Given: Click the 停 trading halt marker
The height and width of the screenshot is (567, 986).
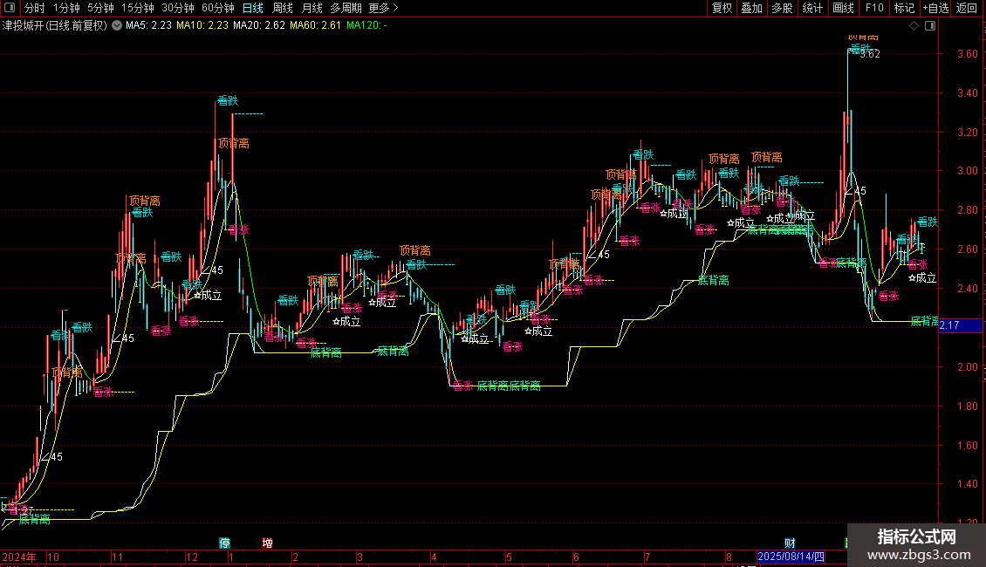Looking at the screenshot, I should (x=224, y=543).
